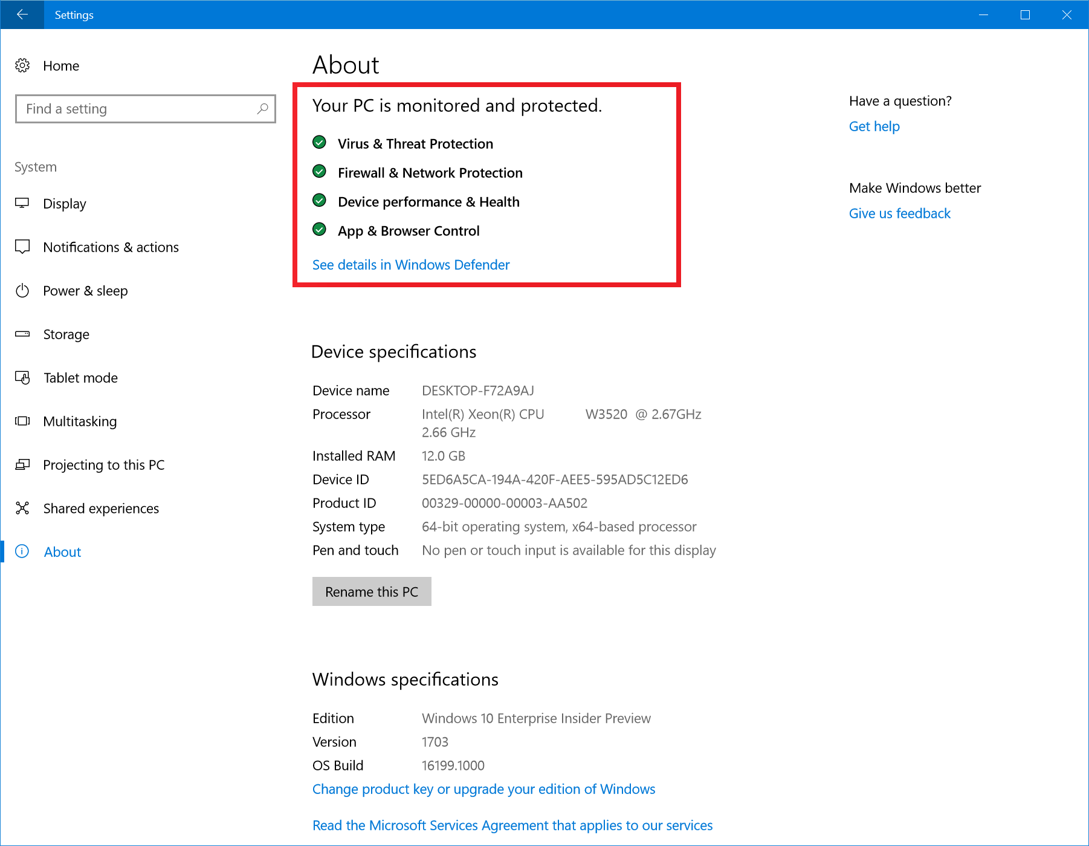
Task: Select the Shared experiences scissors-style icon
Action: (x=22, y=508)
